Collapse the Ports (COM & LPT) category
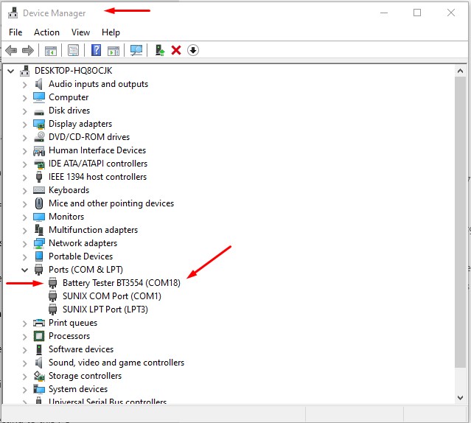471x423 pixels. (24, 270)
